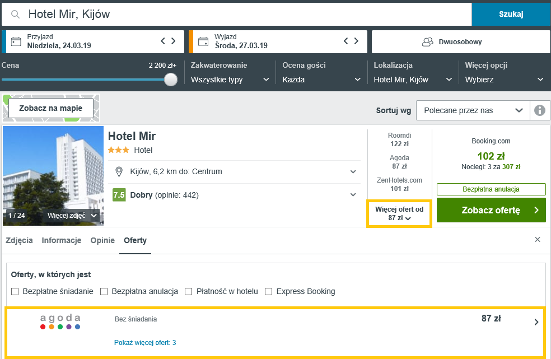Select the Oferty tab

pos(136,240)
